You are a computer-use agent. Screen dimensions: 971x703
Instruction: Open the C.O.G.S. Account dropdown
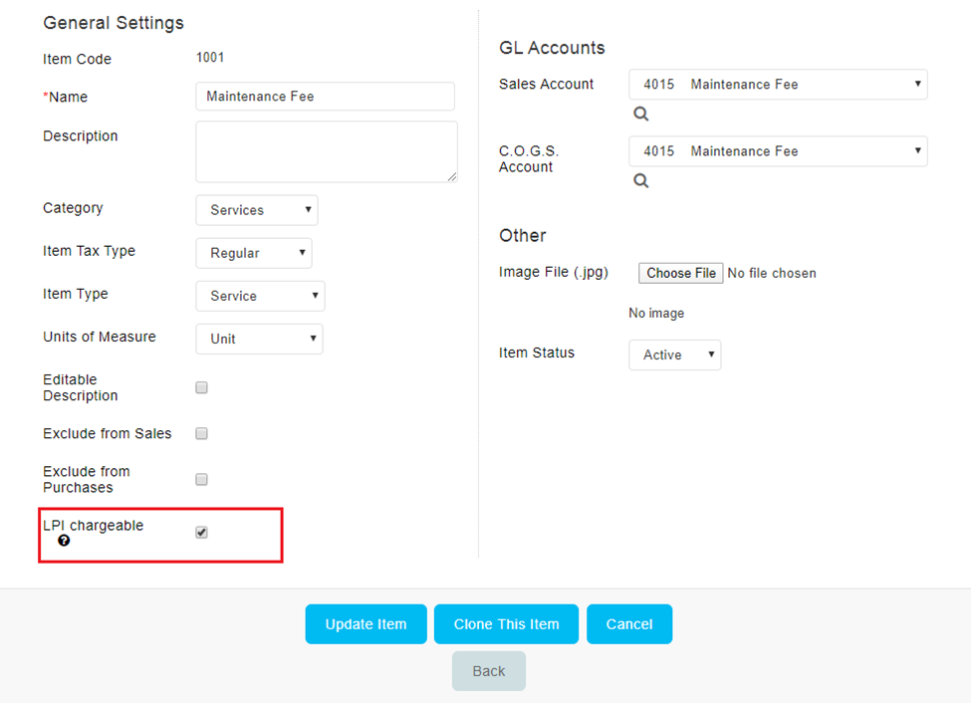coord(778,151)
